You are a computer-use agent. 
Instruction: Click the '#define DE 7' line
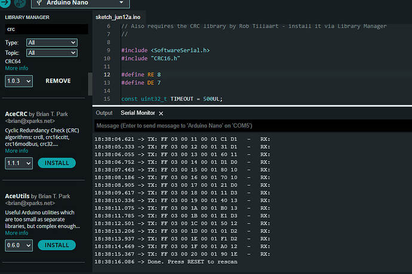tap(141, 83)
